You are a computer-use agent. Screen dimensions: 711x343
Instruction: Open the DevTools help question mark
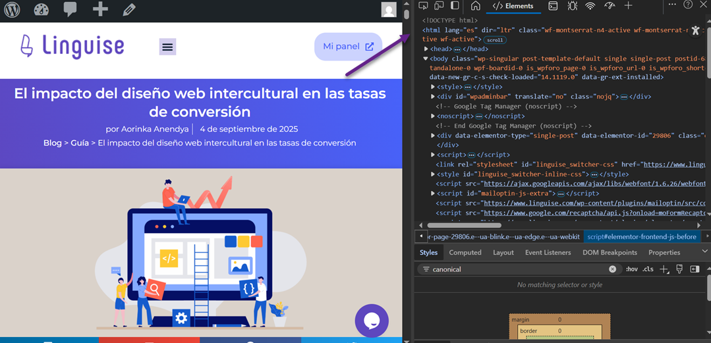click(x=688, y=5)
